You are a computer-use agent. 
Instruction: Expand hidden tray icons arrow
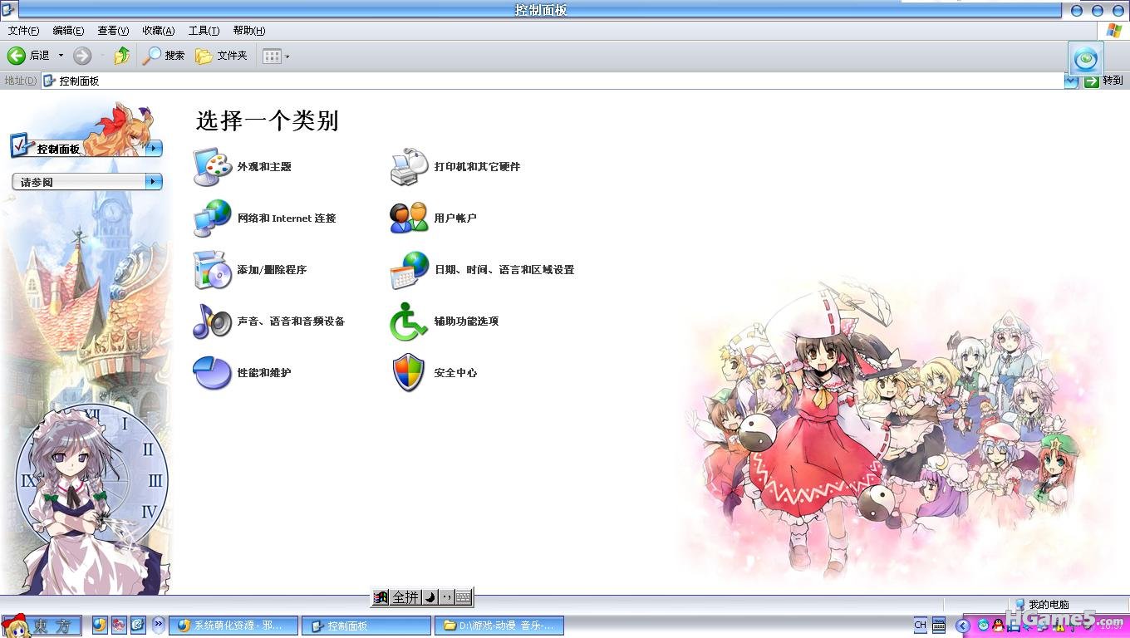(963, 626)
